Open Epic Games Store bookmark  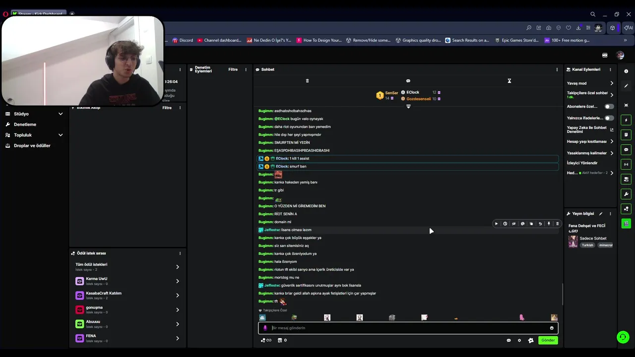coord(516,40)
